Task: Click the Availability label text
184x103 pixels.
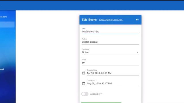Action: (x=96, y=94)
